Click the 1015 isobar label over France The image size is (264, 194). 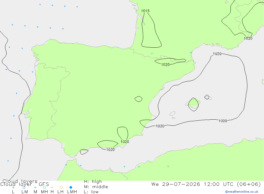145,11
